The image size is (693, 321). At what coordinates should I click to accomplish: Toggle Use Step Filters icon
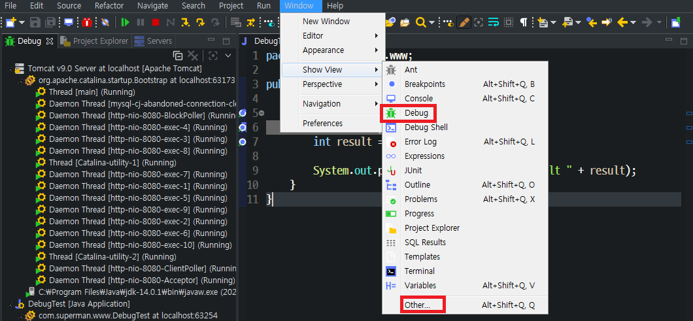250,22
